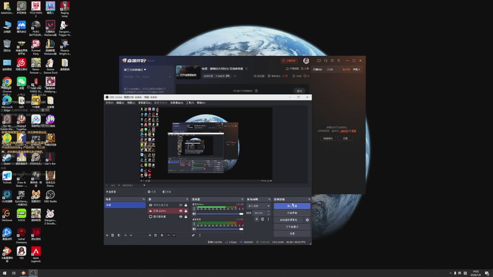Screen dimensions: 493x277
Task: Remove transition with Scene Transitions trash icon
Action: 263,219
